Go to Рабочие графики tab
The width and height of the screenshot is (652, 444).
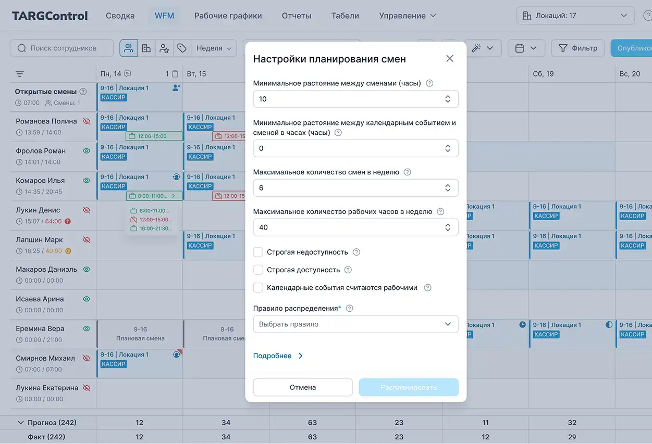pos(228,16)
